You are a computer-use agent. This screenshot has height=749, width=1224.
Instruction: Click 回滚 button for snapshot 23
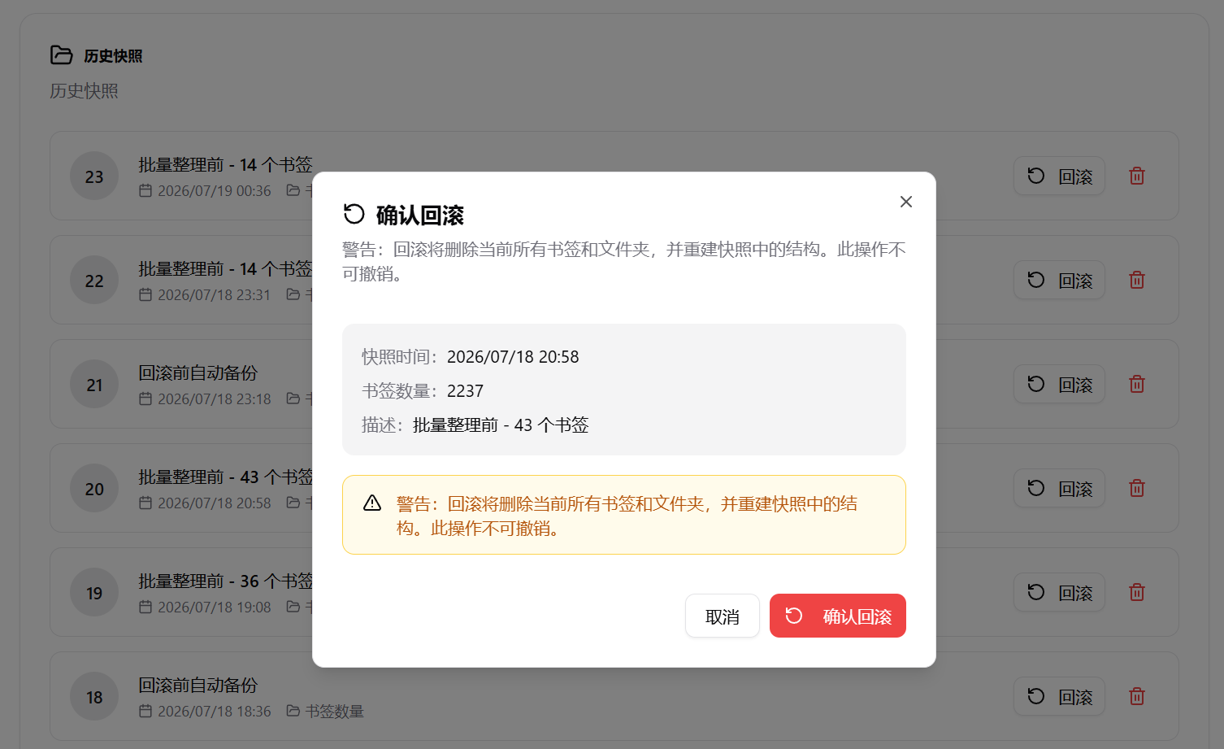pos(1059,176)
